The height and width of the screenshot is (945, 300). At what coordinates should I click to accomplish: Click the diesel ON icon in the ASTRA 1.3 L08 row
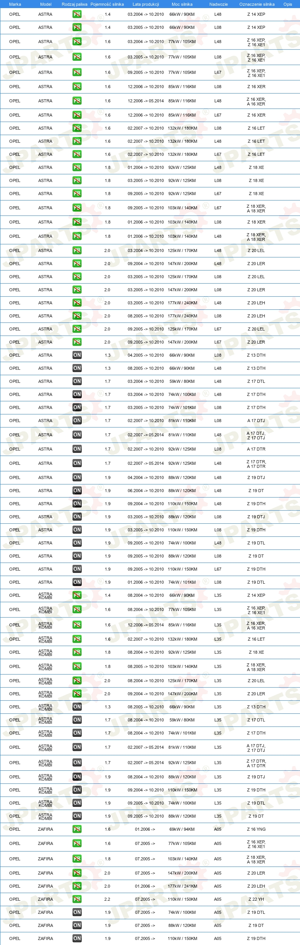77,355
